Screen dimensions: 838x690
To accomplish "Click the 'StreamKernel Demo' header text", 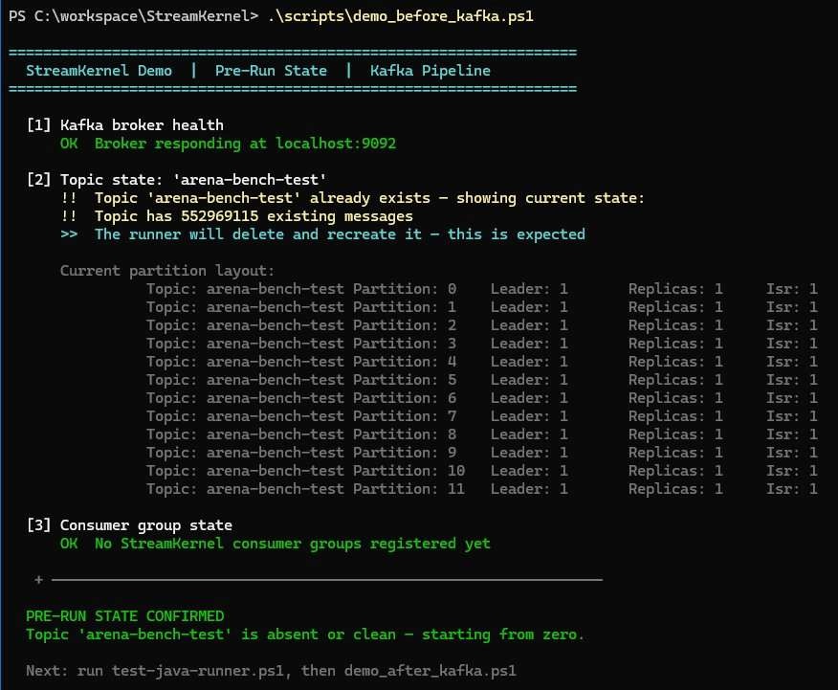I will pyautogui.click(x=99, y=71).
